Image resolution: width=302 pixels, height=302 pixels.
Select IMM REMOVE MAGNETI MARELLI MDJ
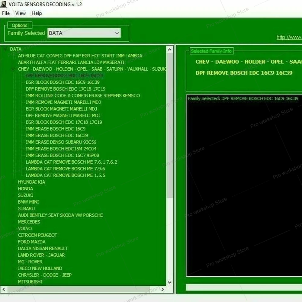63,102
